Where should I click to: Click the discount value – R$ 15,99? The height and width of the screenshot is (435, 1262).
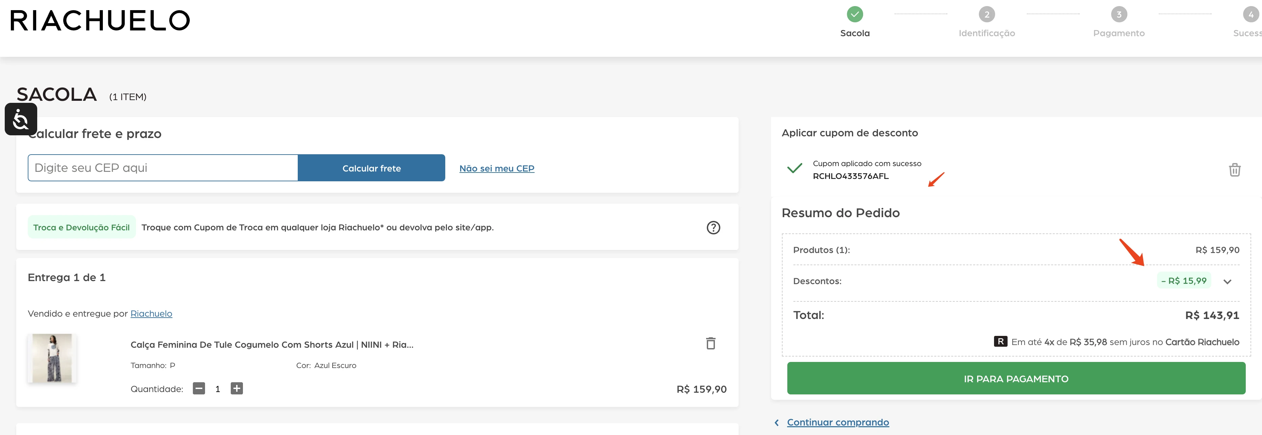click(x=1184, y=281)
